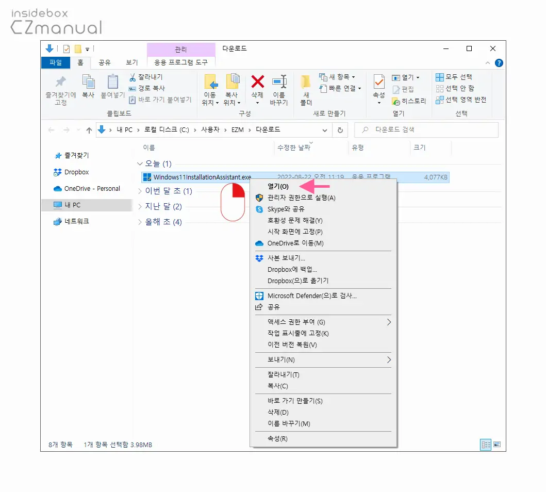Image resolution: width=546 pixels, height=492 pixels.
Task: Click 편집 edit in ribbon
Action: pos(403,89)
